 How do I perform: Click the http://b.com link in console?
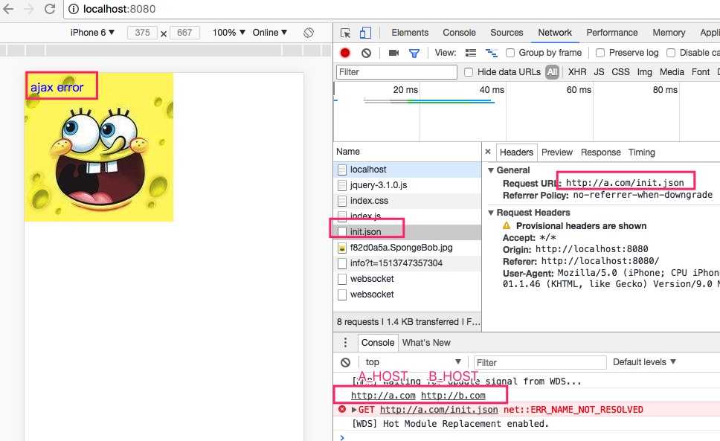tap(453, 396)
